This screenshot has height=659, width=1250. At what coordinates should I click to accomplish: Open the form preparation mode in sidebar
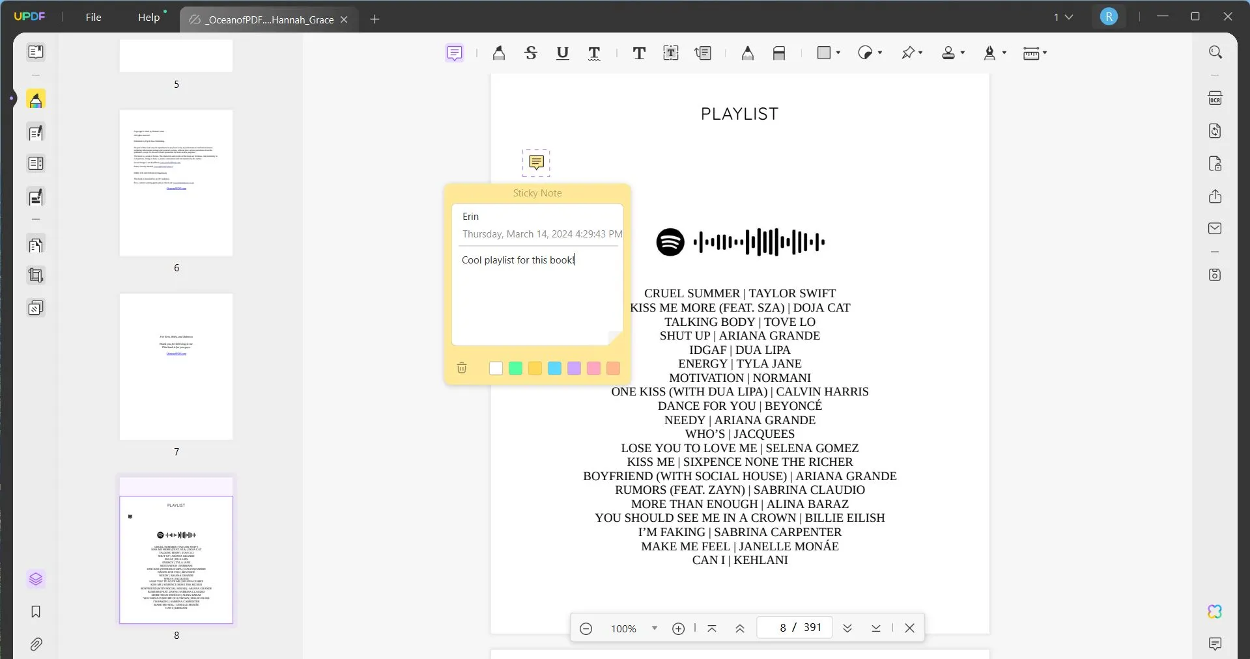(36, 163)
